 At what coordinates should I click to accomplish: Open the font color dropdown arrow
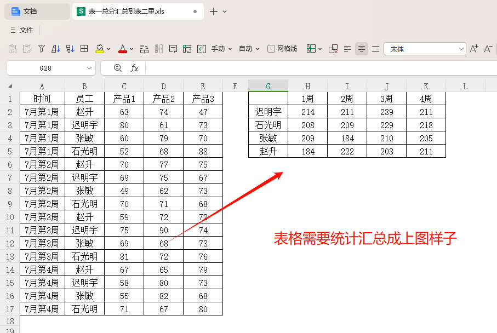(132, 49)
